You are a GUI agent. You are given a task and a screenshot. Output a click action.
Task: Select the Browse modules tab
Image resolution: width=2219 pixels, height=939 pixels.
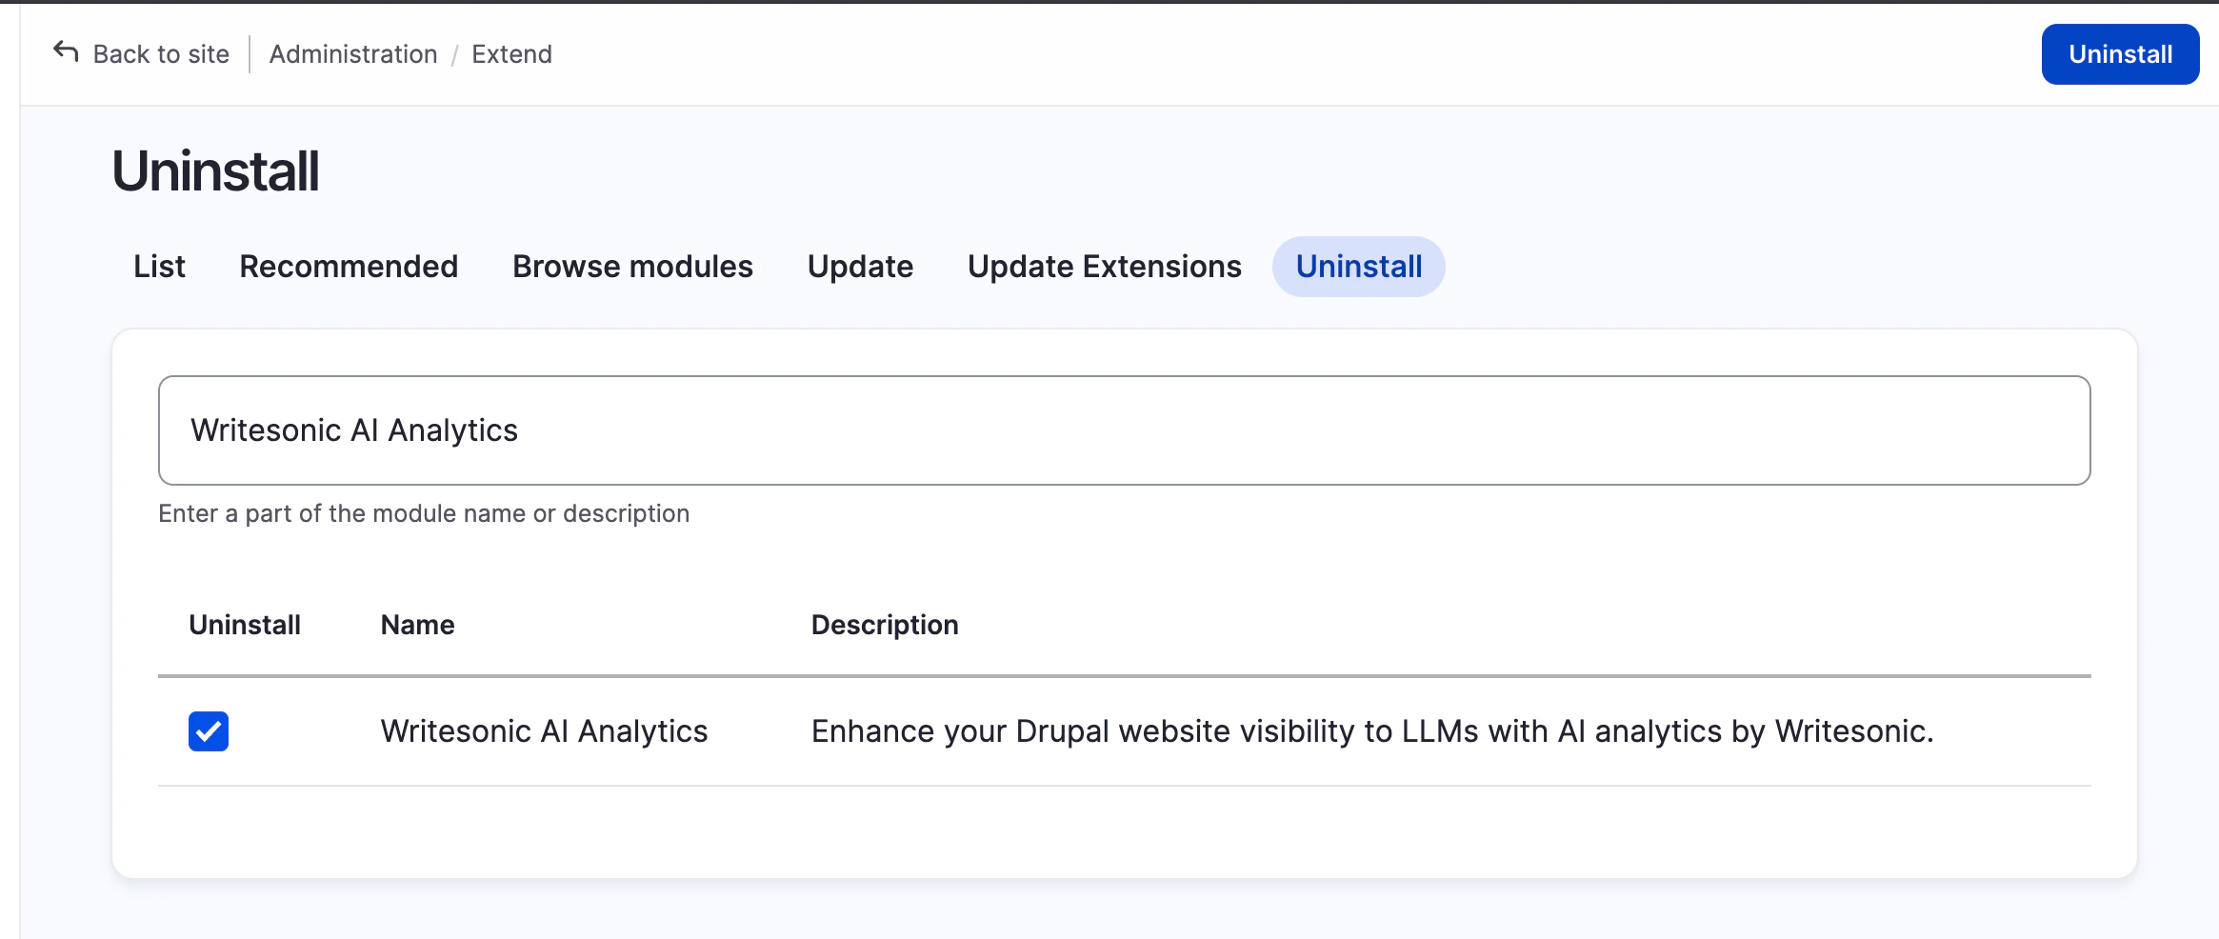point(632,267)
